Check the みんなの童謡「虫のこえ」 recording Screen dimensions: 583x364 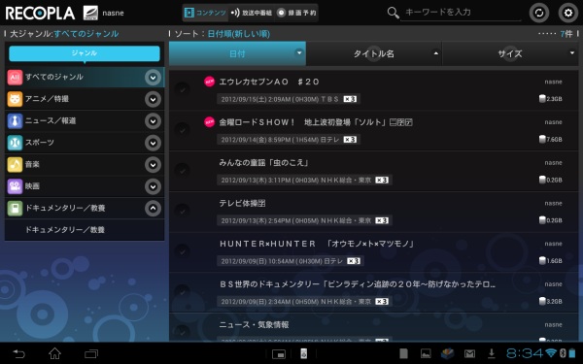[182, 170]
